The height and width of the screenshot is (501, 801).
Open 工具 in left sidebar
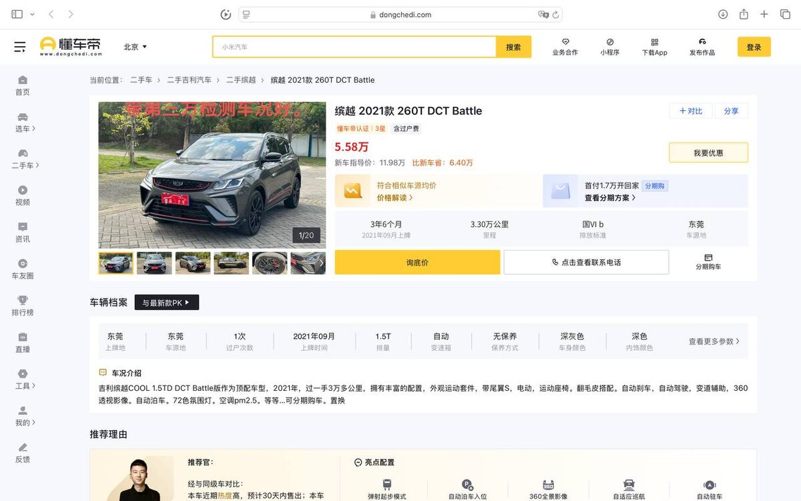(24, 379)
